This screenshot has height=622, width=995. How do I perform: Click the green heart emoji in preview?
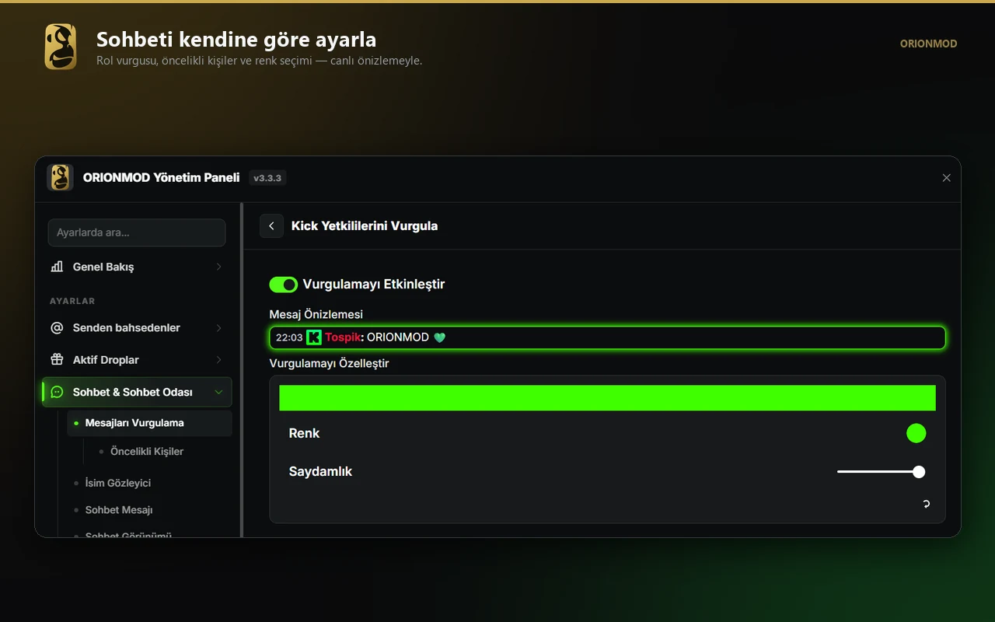(x=439, y=337)
